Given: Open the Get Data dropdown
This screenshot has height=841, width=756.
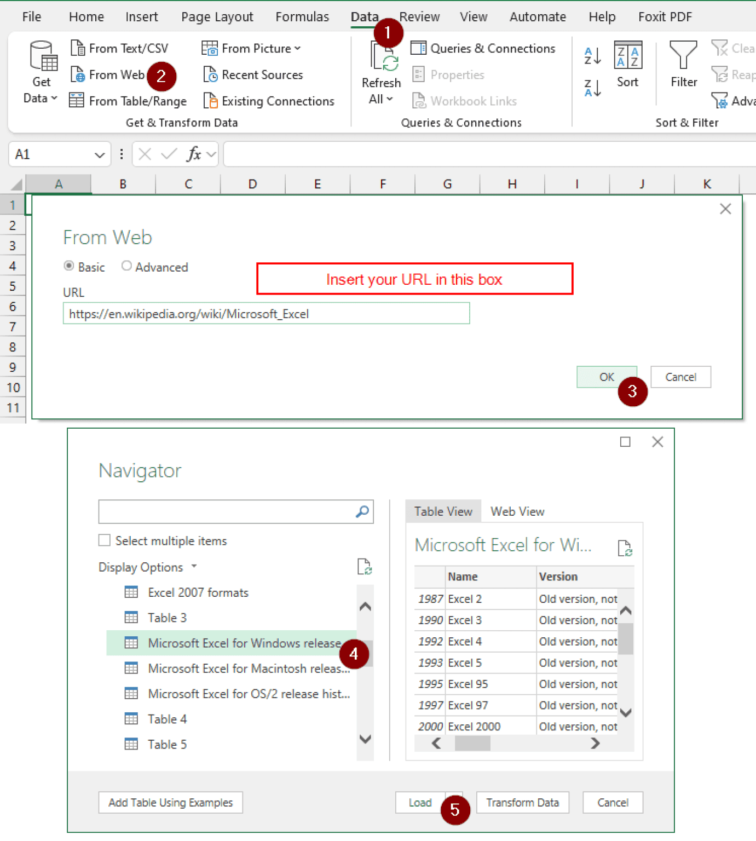Looking at the screenshot, I should [41, 71].
